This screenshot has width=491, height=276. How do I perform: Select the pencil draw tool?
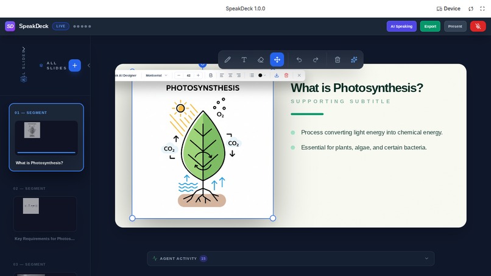[x=228, y=60]
